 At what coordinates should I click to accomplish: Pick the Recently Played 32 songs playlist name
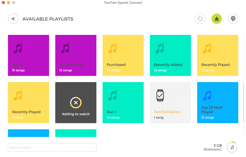pos(215,65)
